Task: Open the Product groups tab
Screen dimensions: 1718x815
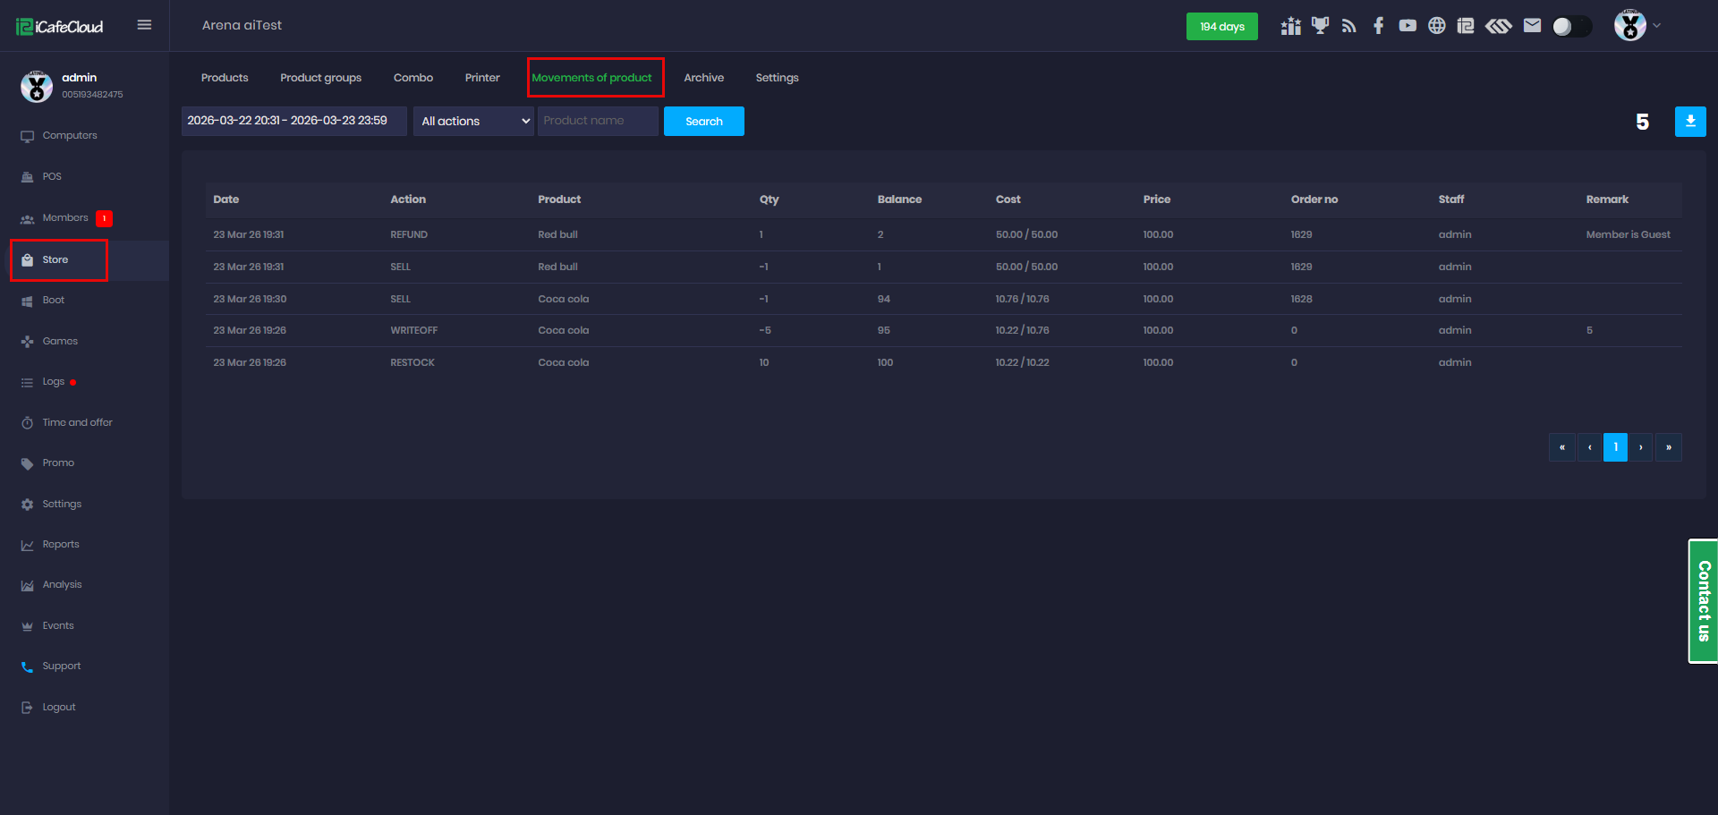Action: (320, 78)
